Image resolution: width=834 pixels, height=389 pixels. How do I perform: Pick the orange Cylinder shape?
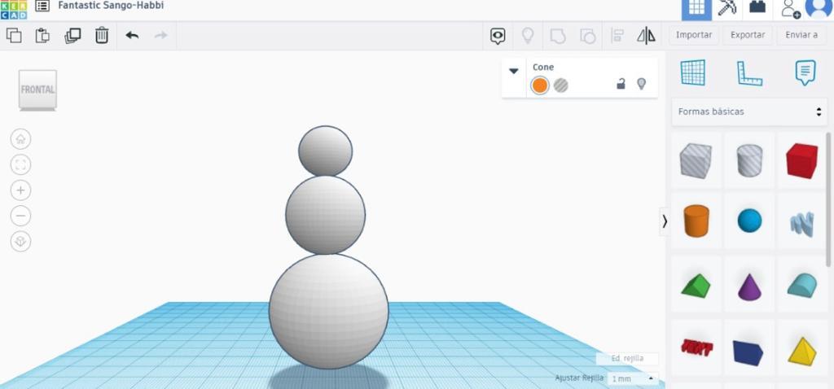pyautogui.click(x=696, y=221)
